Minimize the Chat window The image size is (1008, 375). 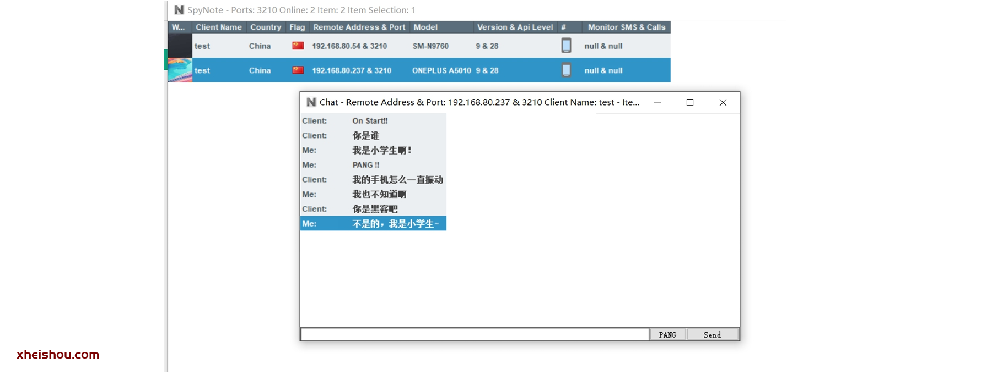(657, 102)
